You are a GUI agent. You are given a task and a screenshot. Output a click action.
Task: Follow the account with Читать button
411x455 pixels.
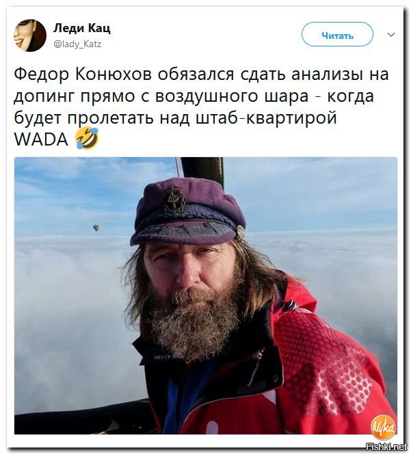(337, 34)
